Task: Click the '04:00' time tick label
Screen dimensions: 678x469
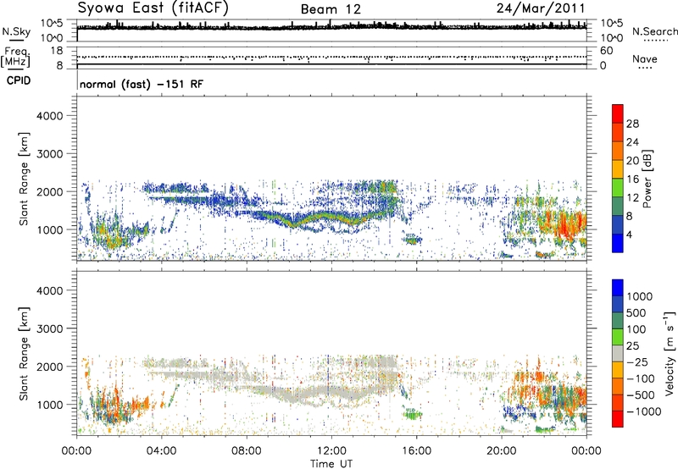Action: (161, 451)
